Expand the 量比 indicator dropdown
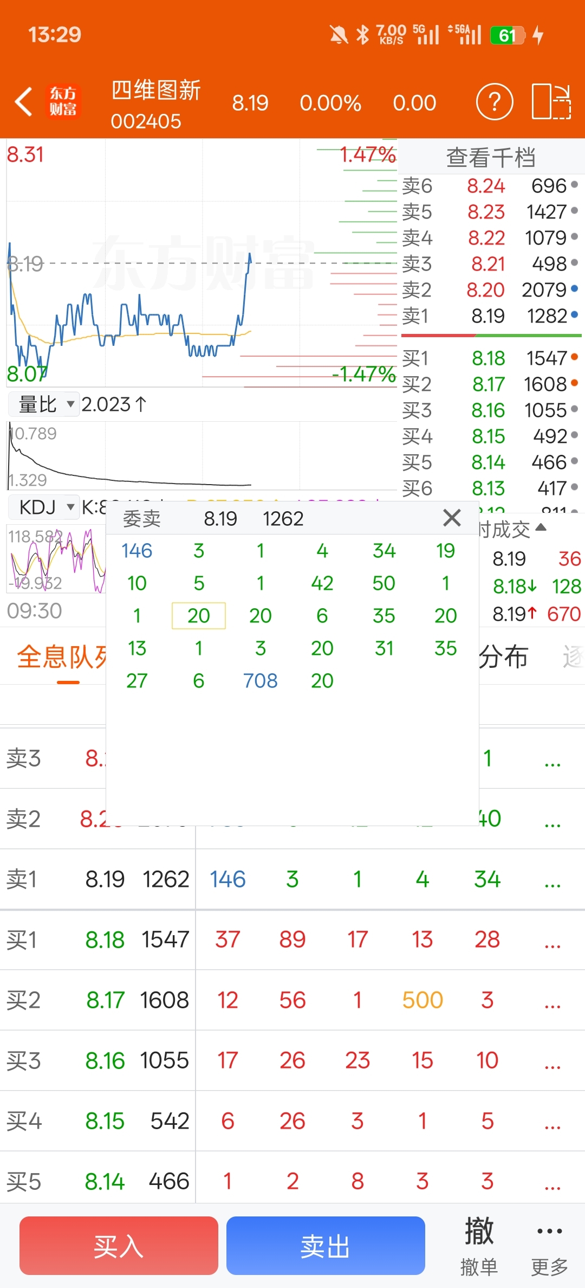 (44, 404)
